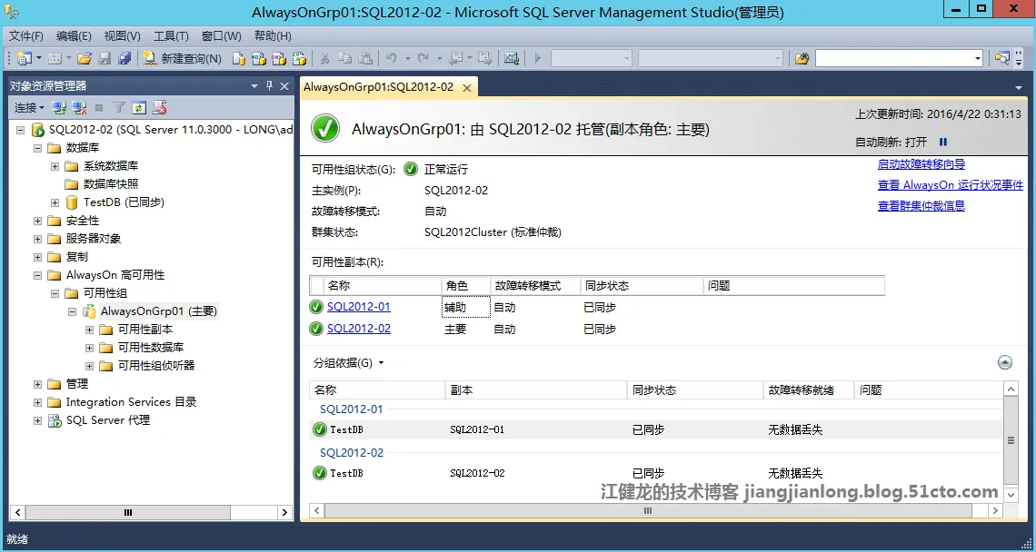The height and width of the screenshot is (552, 1036).
Task: Click 查看 AlwaysOn 运行状况事件 link
Action: (950, 185)
